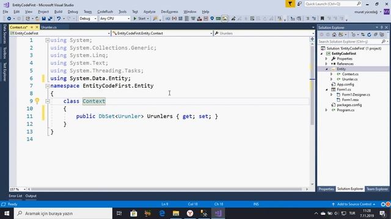391x219 pixels.
Task: Click the Navigate Backward toolbar icon
Action: (9, 19)
